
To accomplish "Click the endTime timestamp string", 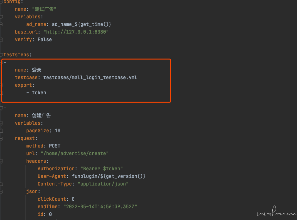I will [x=100, y=206].
